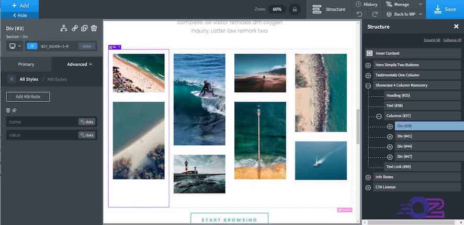
Task: Toggle the ID selector button
Action: pos(32,46)
